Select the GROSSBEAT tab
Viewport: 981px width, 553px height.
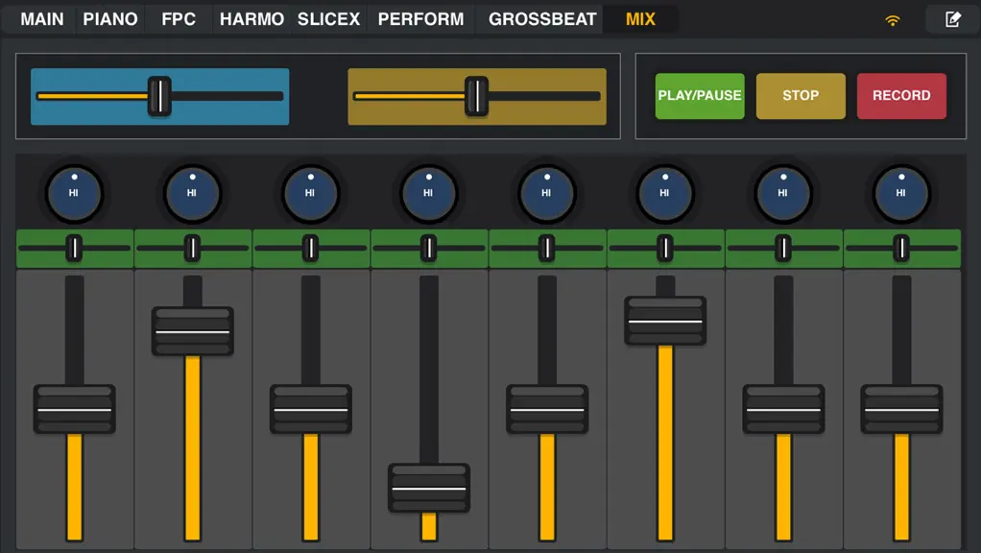pyautogui.click(x=542, y=19)
